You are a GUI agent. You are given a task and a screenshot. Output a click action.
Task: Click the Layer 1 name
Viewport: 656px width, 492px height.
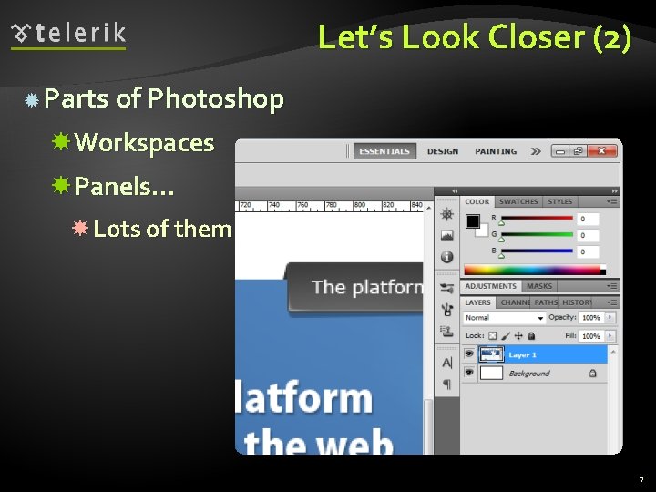[x=523, y=354]
